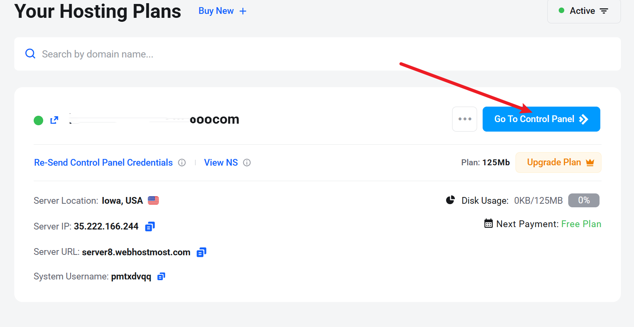The width and height of the screenshot is (634, 327).
Task: Click the US flag icon
Action: [153, 201]
